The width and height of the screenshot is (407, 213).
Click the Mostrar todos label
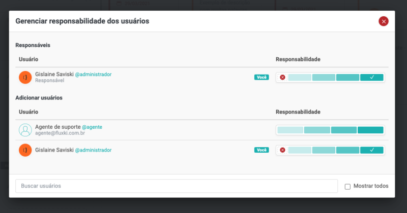point(371,186)
